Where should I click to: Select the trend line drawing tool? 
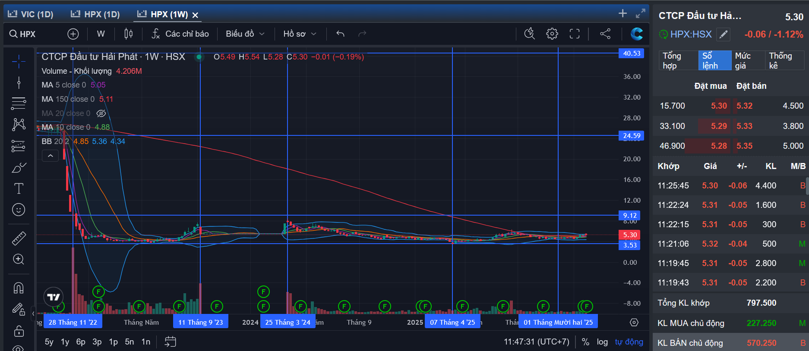pyautogui.click(x=19, y=82)
